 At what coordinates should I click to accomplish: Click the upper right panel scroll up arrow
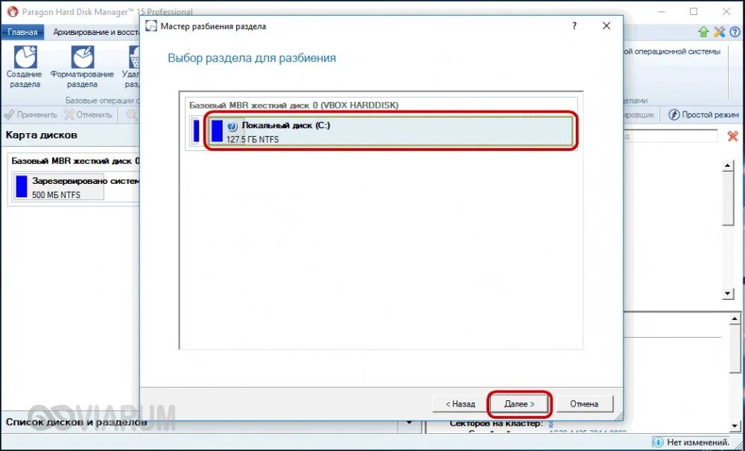coord(727,166)
